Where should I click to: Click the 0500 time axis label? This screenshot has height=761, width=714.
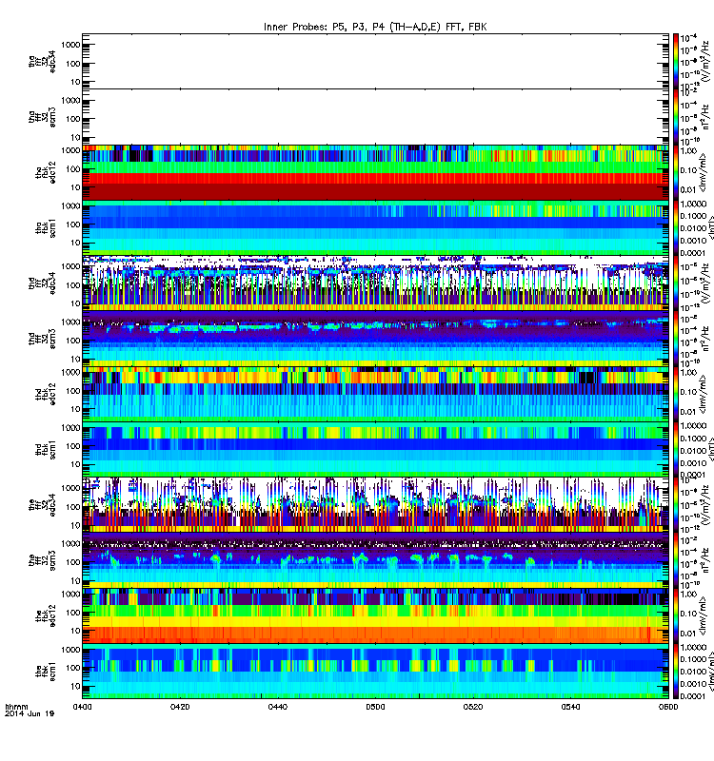(375, 707)
